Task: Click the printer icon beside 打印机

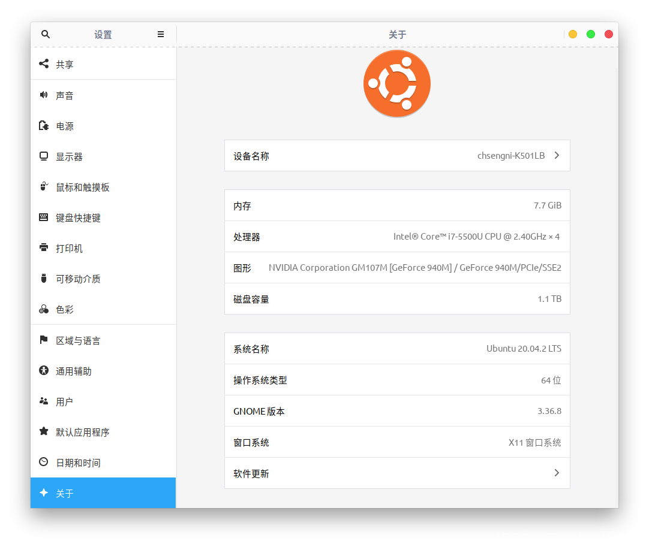Action: pyautogui.click(x=44, y=247)
